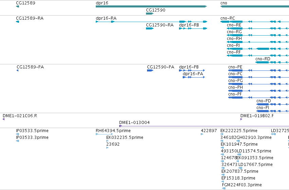Click the dpr16-RA transcript label
This screenshot has height=190, width=289.
(x=106, y=18)
